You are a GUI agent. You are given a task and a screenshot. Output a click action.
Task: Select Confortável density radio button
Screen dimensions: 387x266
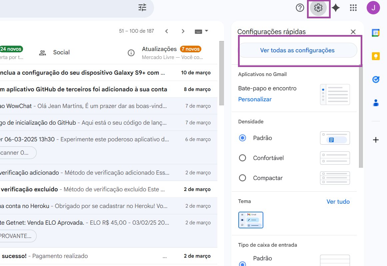pos(243,158)
